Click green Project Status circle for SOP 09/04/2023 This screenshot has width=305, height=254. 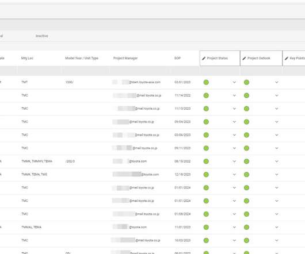click(206, 122)
